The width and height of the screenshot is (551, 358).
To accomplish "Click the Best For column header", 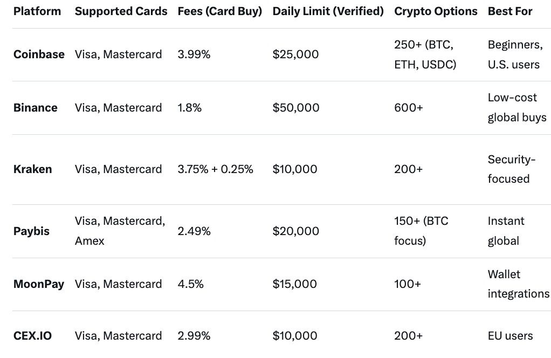I will click(x=510, y=11).
